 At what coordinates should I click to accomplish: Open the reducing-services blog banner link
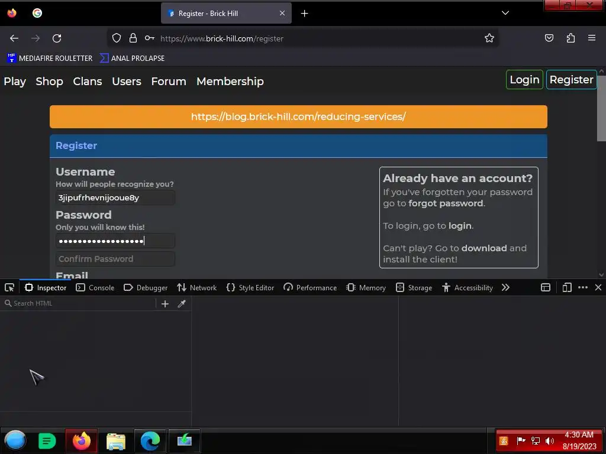click(x=298, y=116)
